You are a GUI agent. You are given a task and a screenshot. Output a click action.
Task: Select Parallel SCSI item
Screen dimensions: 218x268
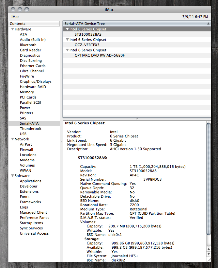(30, 102)
